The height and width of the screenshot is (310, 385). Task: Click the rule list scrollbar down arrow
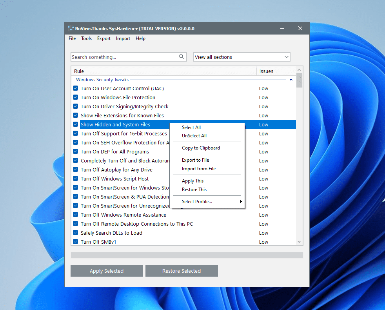tap(300, 242)
